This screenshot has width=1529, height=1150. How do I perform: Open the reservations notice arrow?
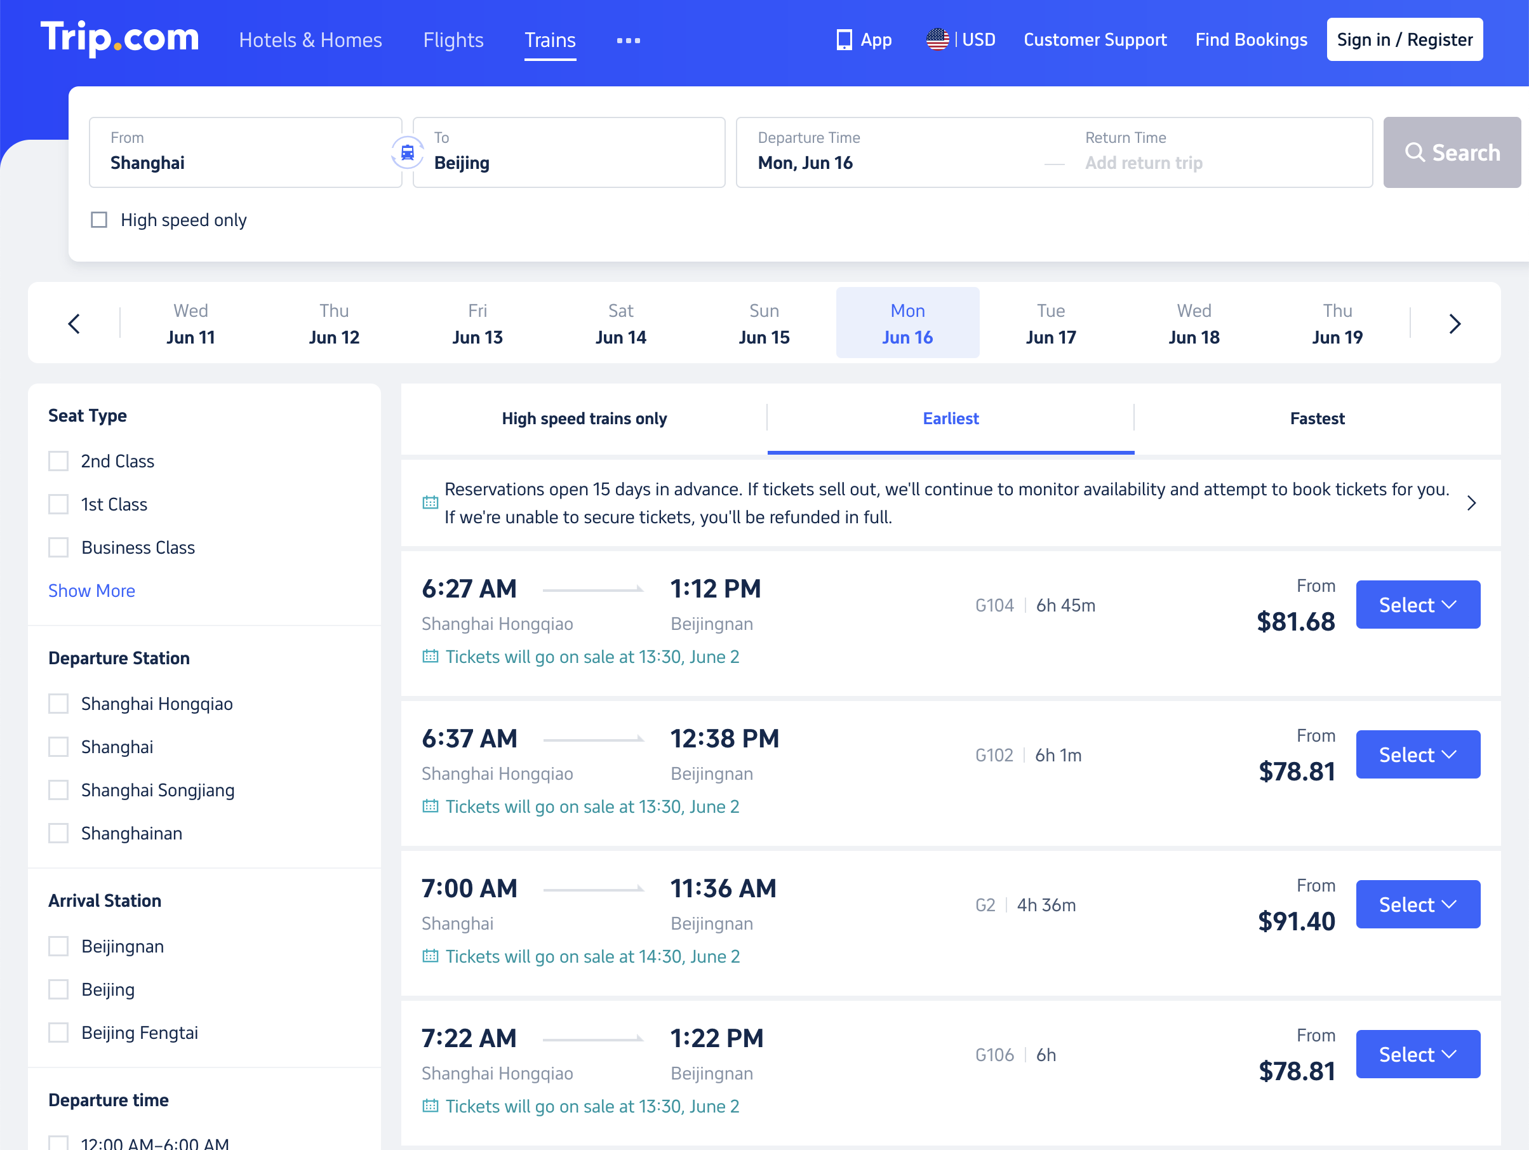[1471, 503]
